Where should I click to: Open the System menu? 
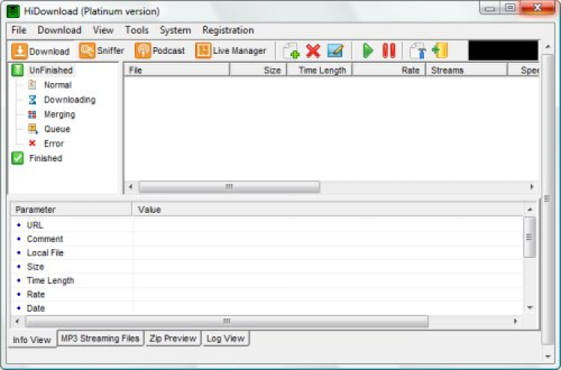(x=175, y=30)
